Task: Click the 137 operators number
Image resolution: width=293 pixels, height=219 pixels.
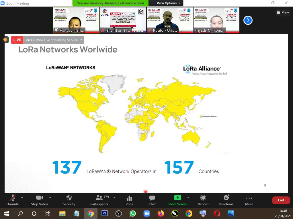Action: pos(67,167)
